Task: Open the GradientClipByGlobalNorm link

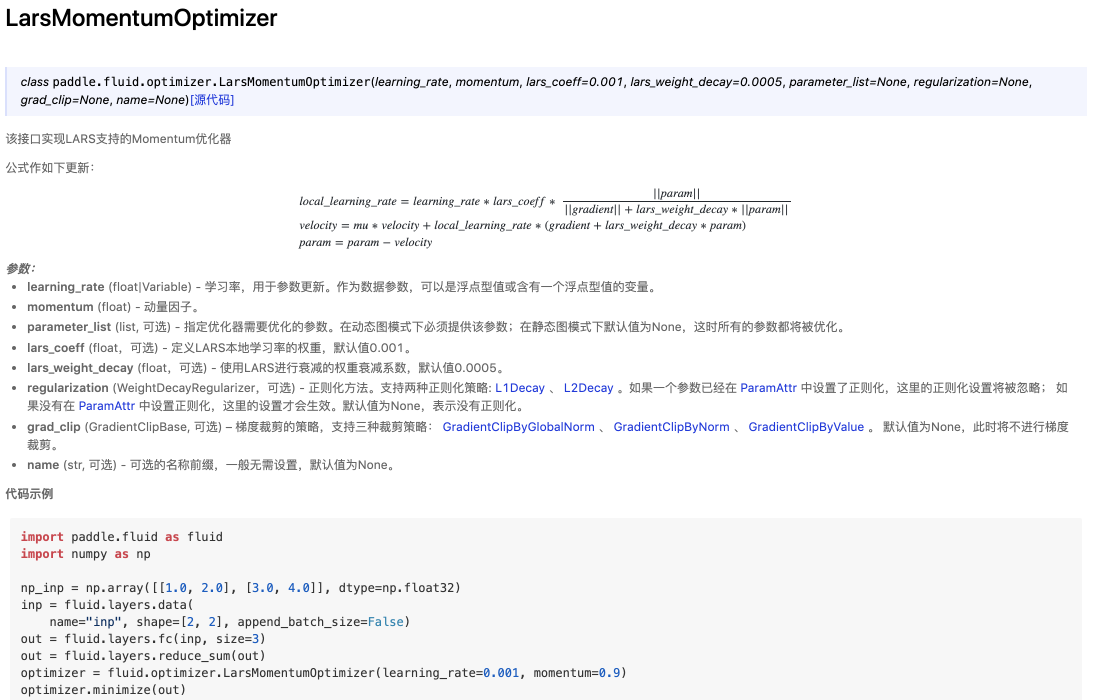Action: pyautogui.click(x=518, y=427)
